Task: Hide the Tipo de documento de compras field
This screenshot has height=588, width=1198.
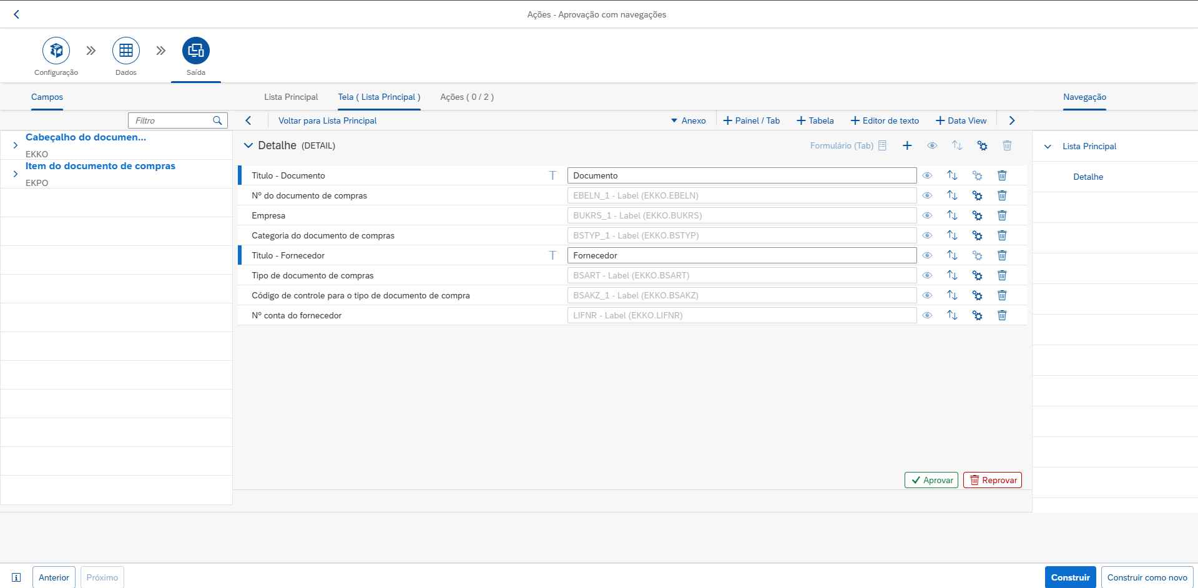Action: (x=927, y=275)
